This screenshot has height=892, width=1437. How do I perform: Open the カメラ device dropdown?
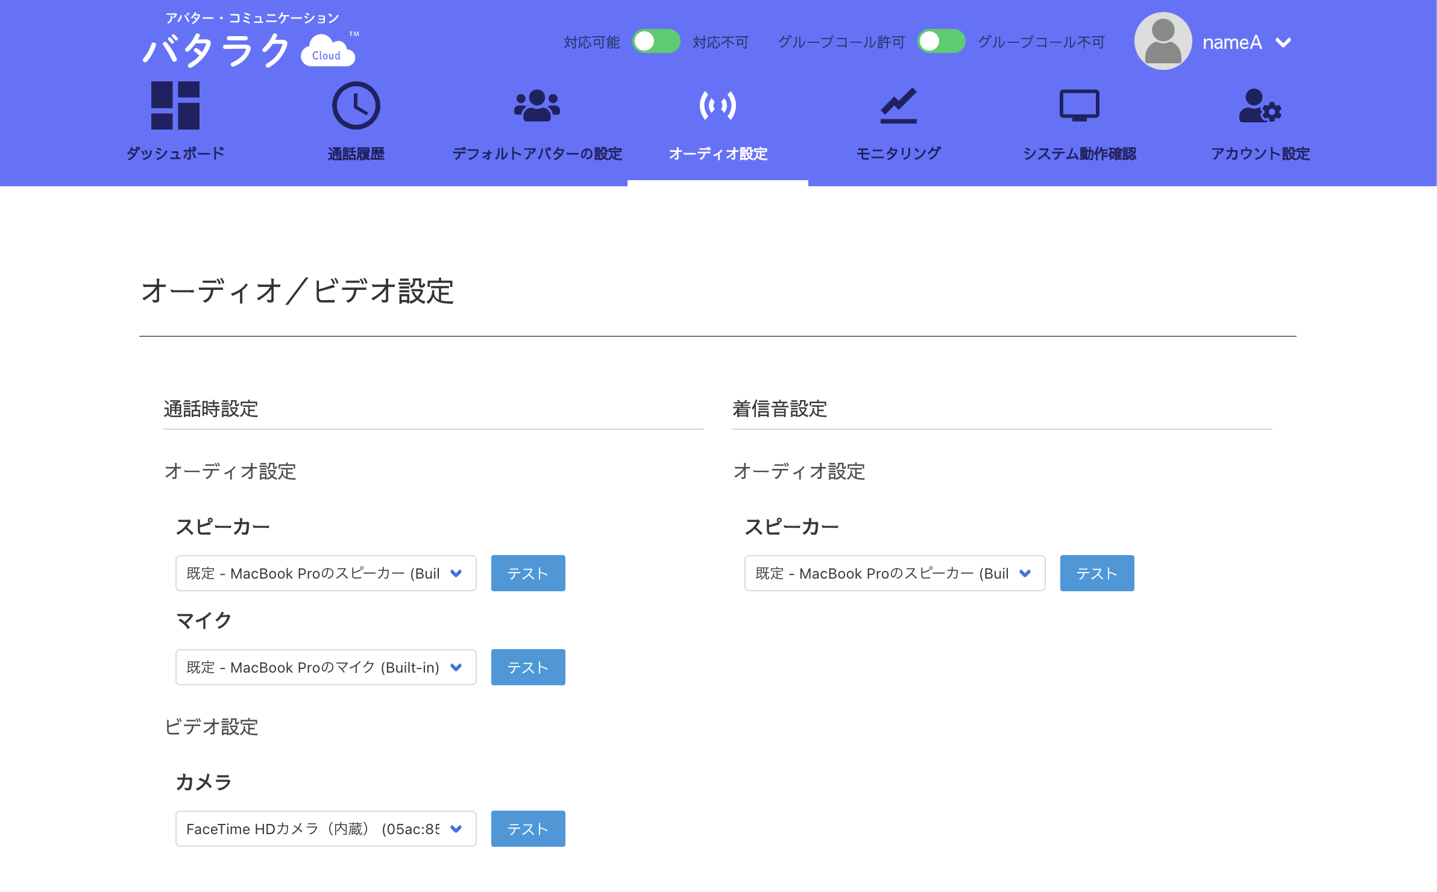click(x=325, y=829)
